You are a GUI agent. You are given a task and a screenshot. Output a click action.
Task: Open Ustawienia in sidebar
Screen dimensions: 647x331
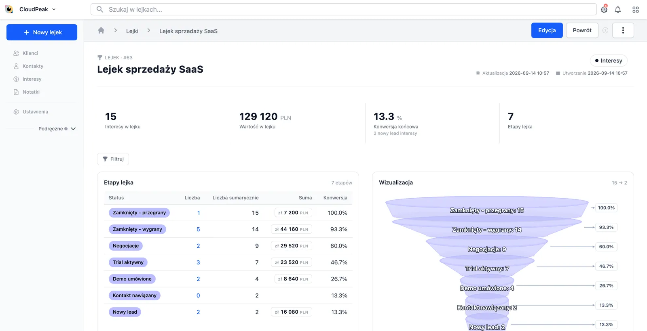(35, 112)
